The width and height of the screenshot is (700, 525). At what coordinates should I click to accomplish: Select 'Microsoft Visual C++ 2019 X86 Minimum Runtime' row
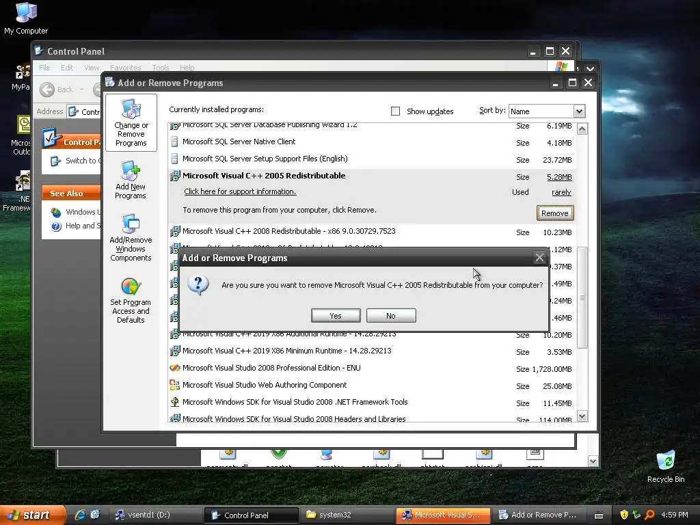coord(372,351)
